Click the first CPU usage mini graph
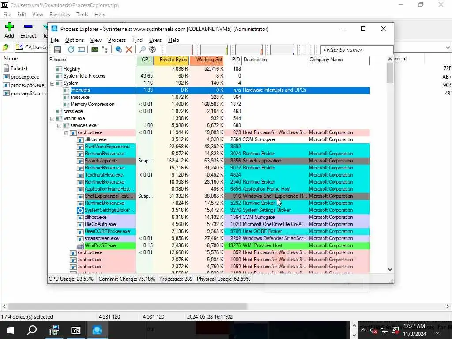The image size is (452, 339). click(x=179, y=49)
